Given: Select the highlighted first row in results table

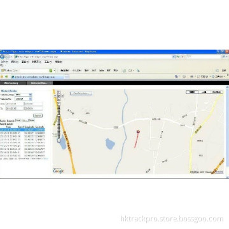Looking at the screenshot, I should point(22,130).
